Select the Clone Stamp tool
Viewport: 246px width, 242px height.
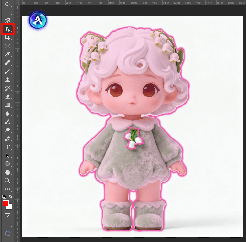click(x=7, y=80)
